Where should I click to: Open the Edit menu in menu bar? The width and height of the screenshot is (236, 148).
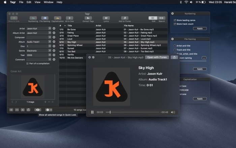pos(29,2)
